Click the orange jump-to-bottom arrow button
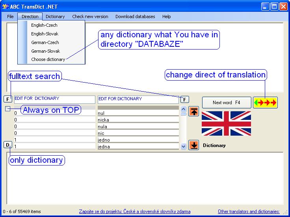This screenshot has height=217, width=290. [193, 145]
